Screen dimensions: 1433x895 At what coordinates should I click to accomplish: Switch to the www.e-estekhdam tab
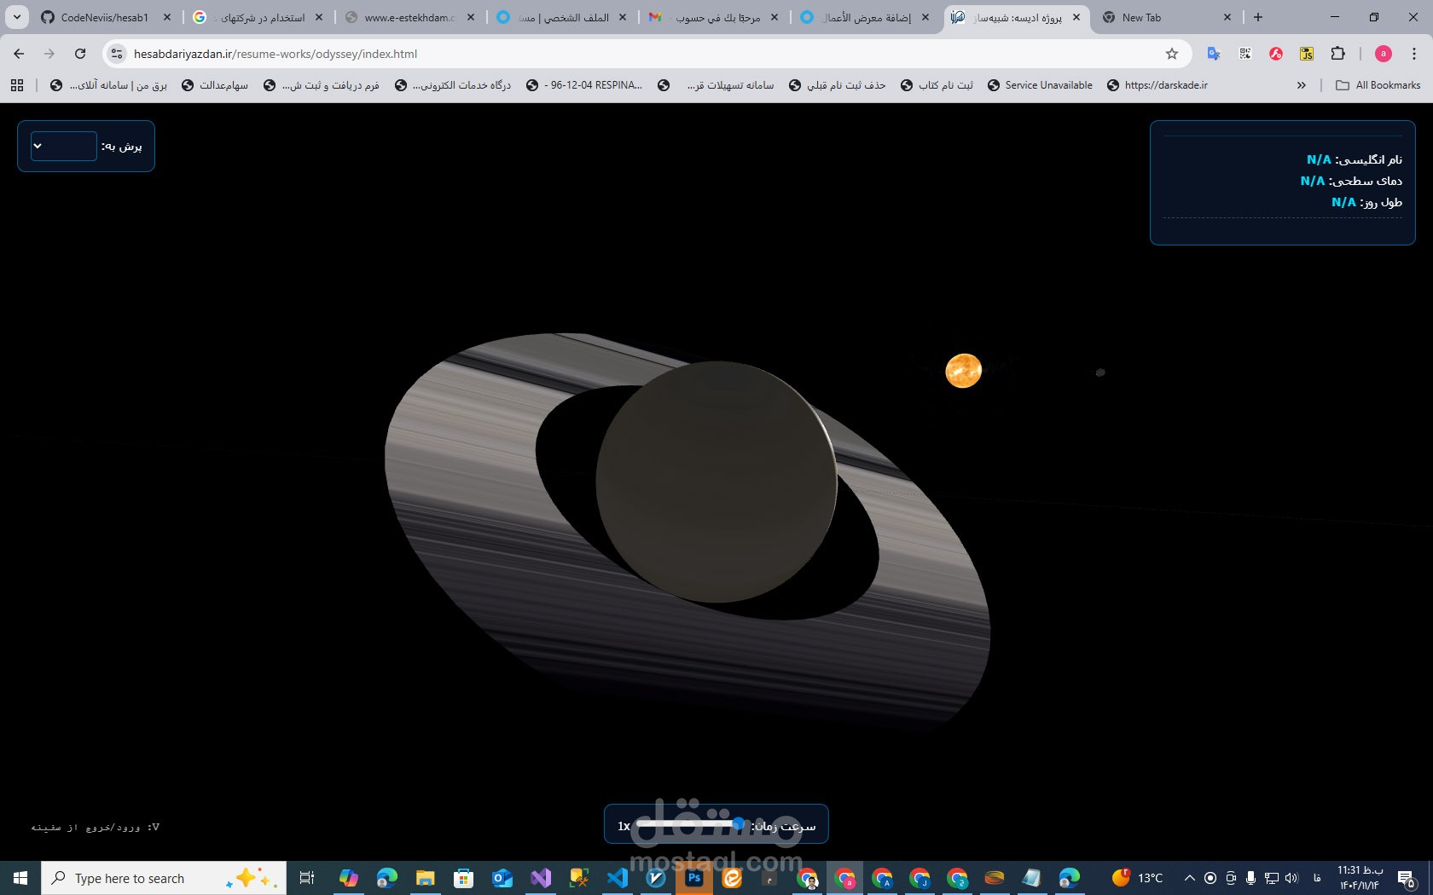point(410,17)
